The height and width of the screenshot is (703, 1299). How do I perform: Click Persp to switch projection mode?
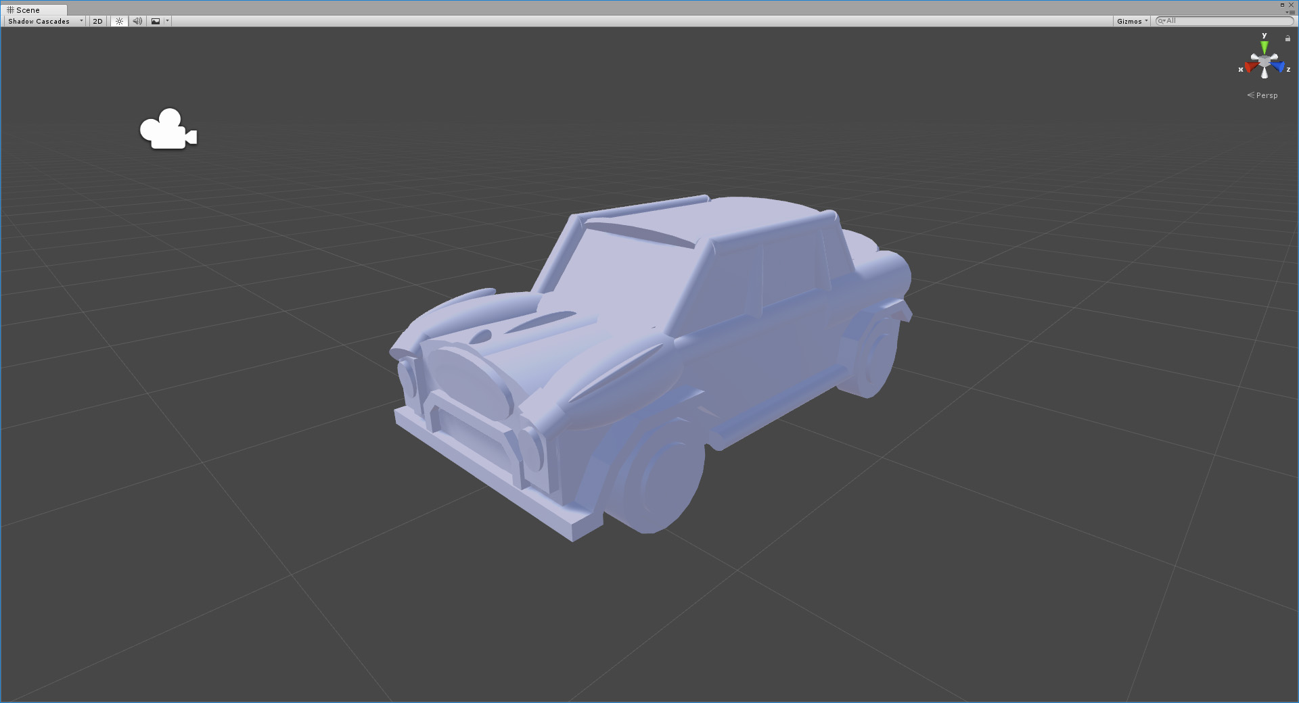pyautogui.click(x=1266, y=95)
